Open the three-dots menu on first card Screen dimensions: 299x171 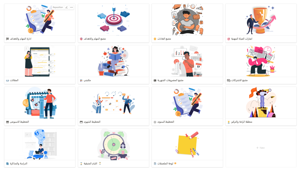(x=71, y=7)
